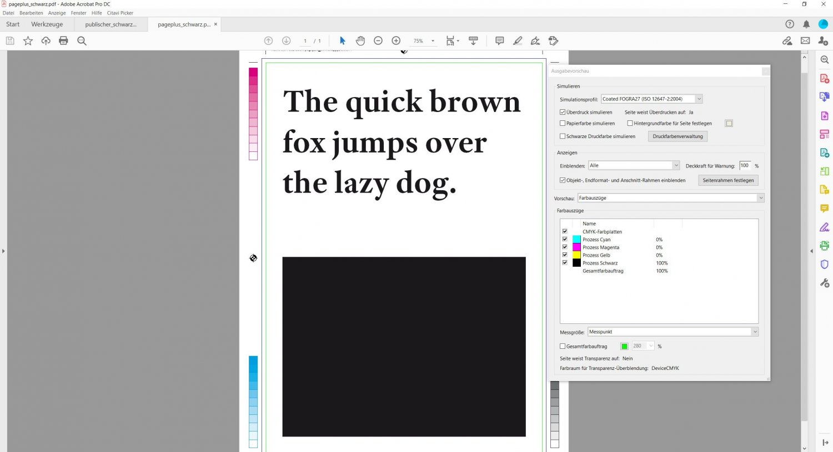Open the Simulationsprofil dropdown
Viewport: 833px width, 452px height.
click(651, 99)
